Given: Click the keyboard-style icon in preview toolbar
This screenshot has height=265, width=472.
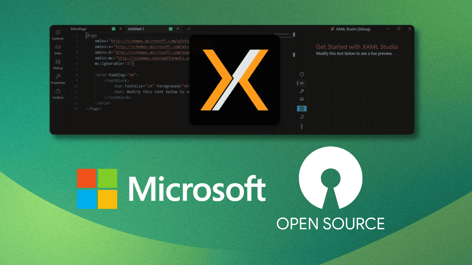Looking at the screenshot, I should pos(302,99).
